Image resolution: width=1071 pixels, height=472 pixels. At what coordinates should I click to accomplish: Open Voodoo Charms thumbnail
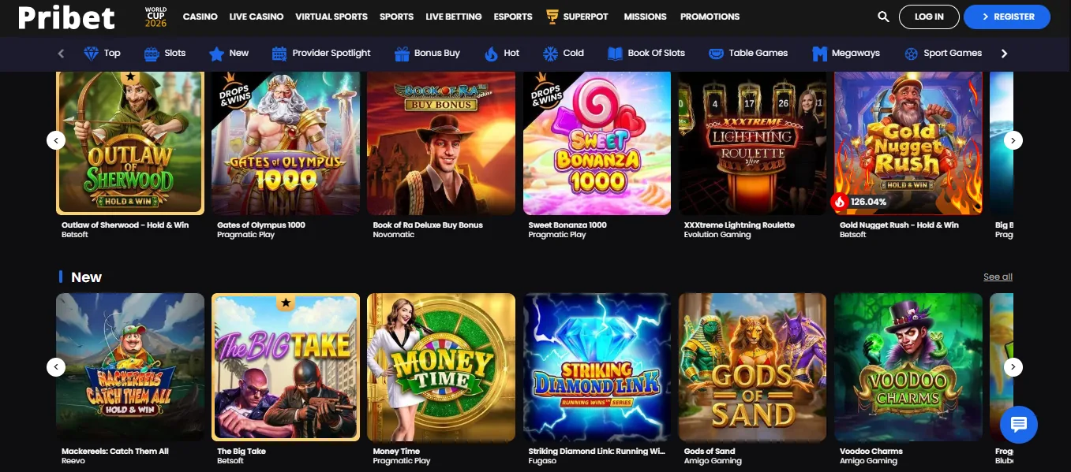tap(908, 367)
